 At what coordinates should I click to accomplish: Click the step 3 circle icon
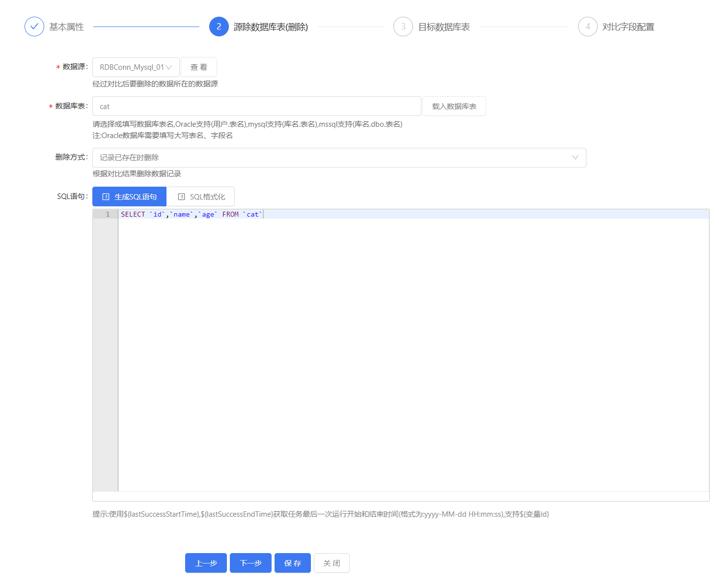point(403,27)
